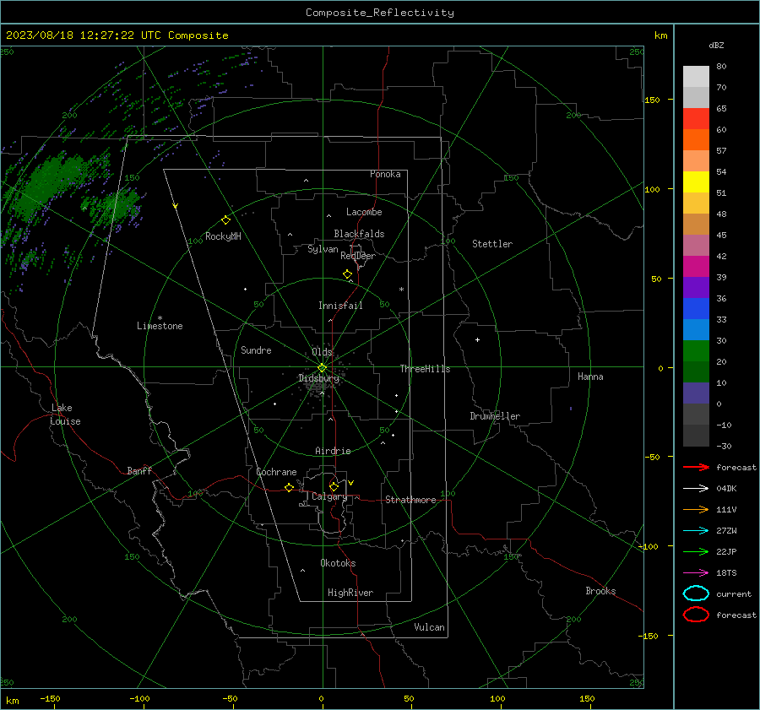This screenshot has height=710, width=760.
Task: Click the RockyMH label
Action: pyautogui.click(x=223, y=236)
